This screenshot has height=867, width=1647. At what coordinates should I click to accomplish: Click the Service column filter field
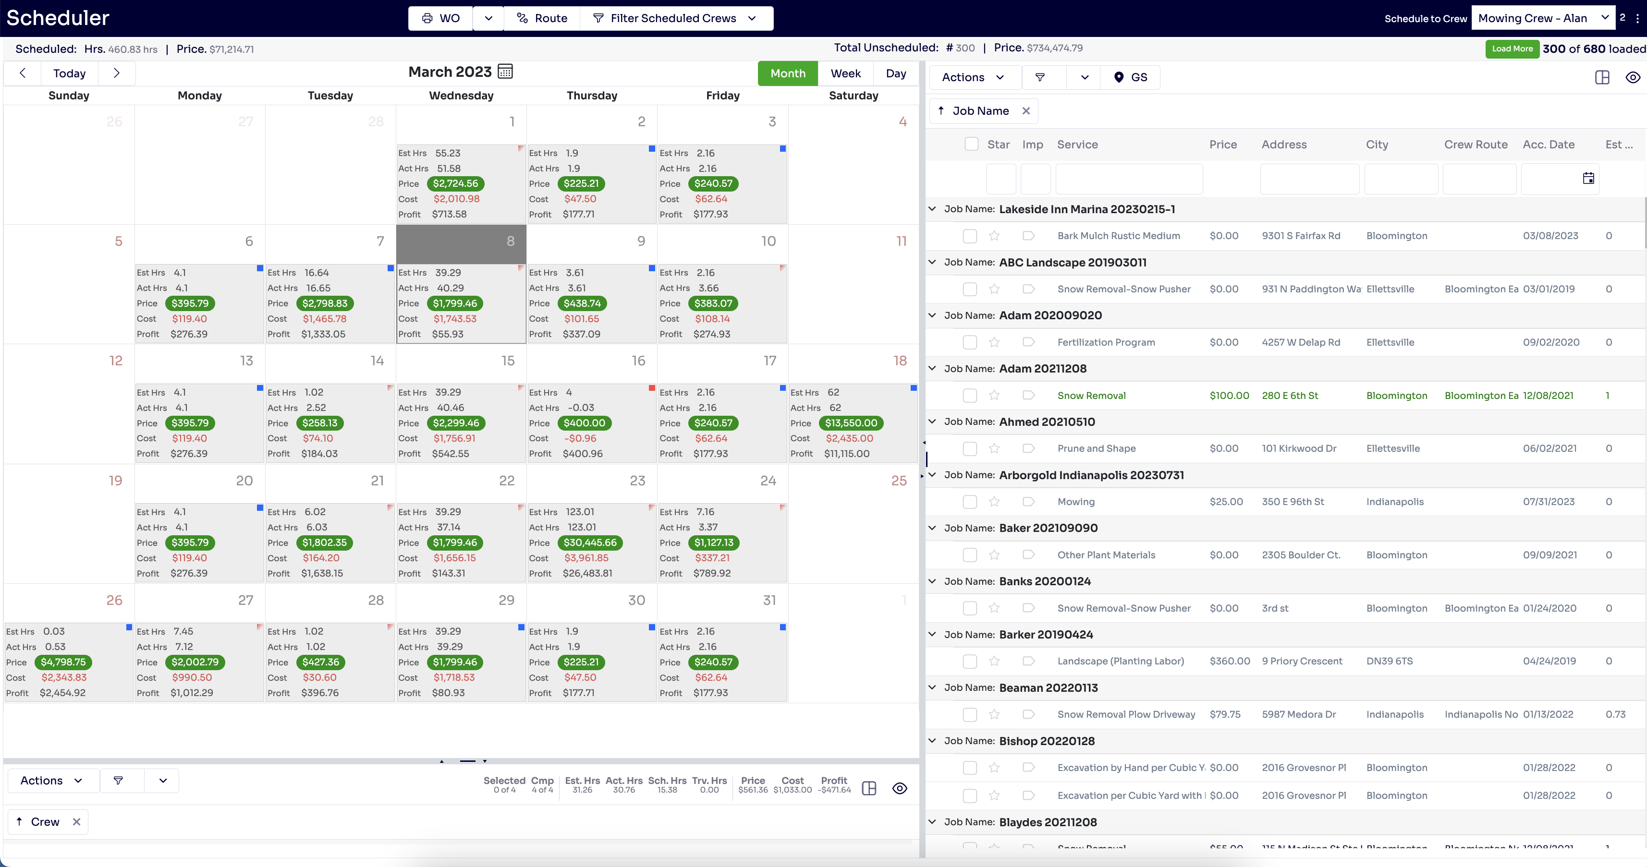pyautogui.click(x=1128, y=178)
